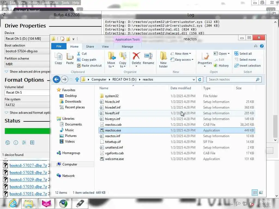Click the Up one level arrow
Screen dimensions: 279x209
tap(77, 79)
